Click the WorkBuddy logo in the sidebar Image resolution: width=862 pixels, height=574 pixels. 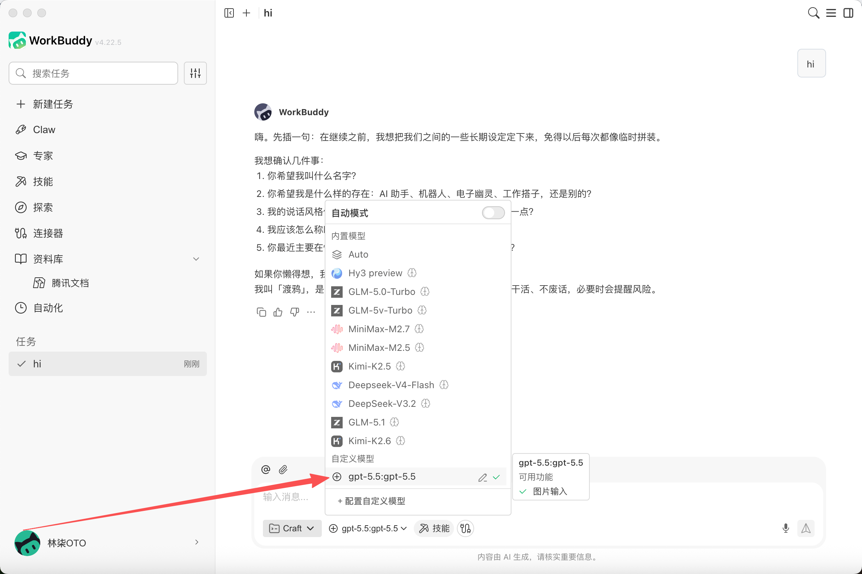(x=17, y=40)
